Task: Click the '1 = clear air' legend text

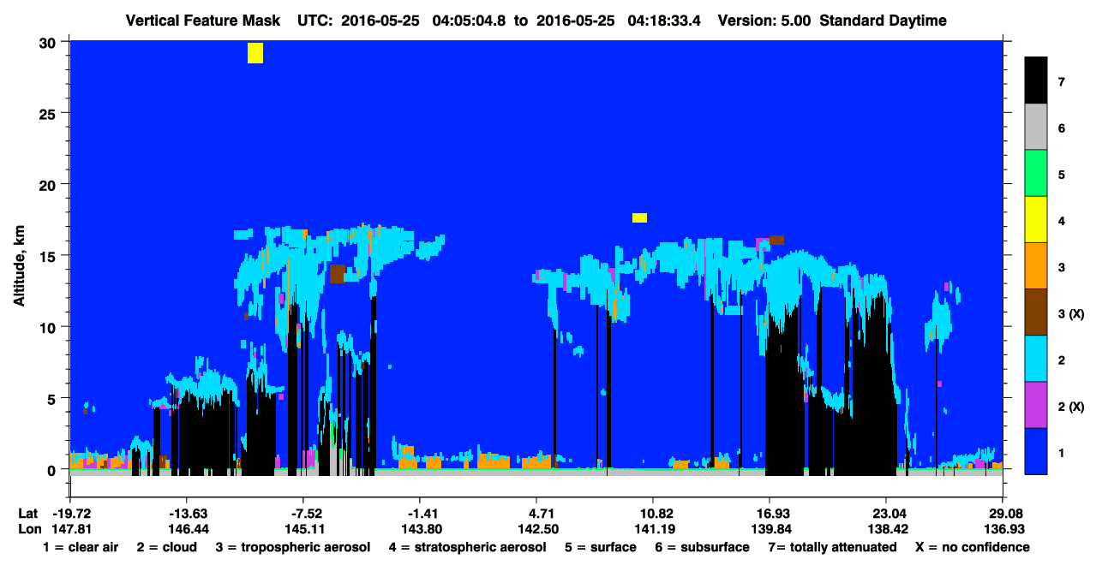Action: tap(81, 547)
